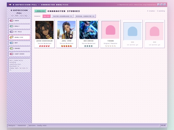Filter by Twisted Wonderland fandom
174x130 pixels.
63,16
